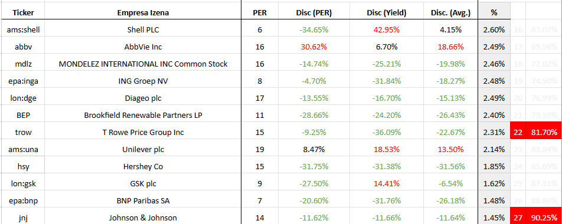Click the ams:shell ticker cell

tap(23, 29)
